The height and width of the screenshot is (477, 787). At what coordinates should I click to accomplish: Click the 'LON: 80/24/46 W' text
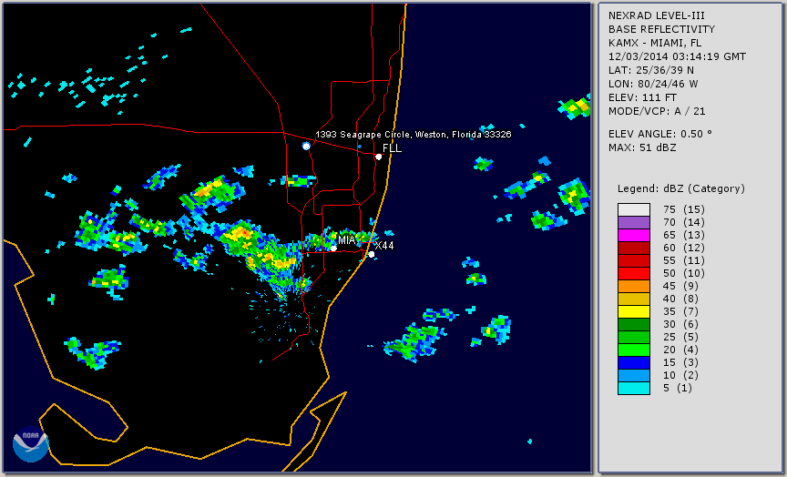653,84
